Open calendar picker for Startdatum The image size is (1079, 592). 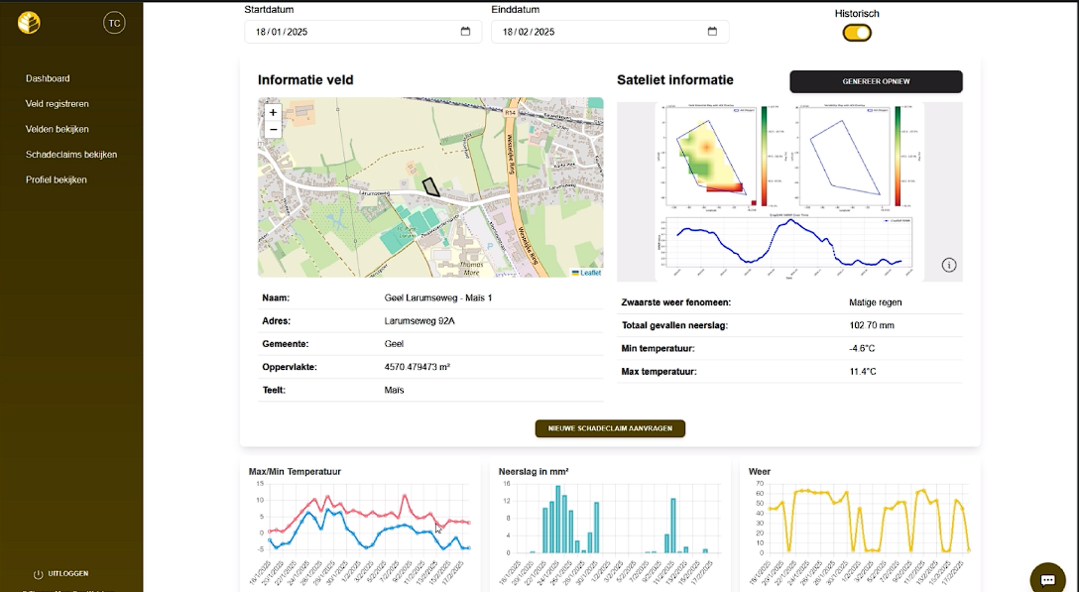coord(465,32)
